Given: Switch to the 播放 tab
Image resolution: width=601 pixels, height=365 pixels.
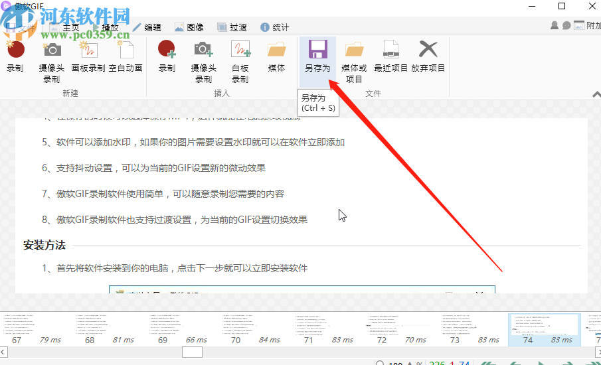Looking at the screenshot, I should [105, 28].
